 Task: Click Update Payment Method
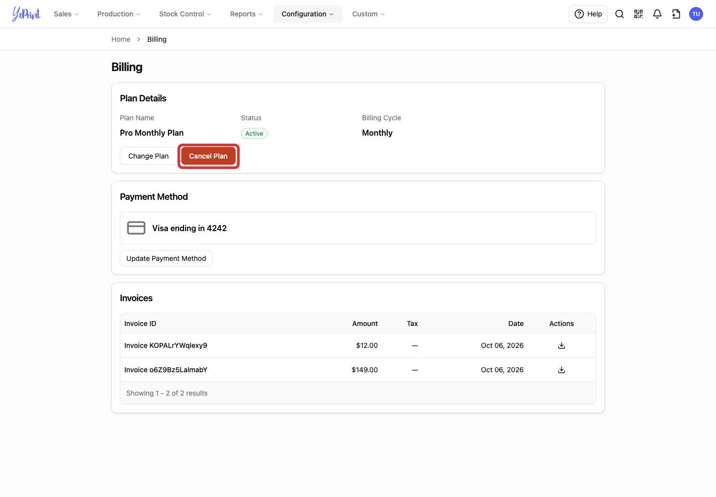pos(166,258)
